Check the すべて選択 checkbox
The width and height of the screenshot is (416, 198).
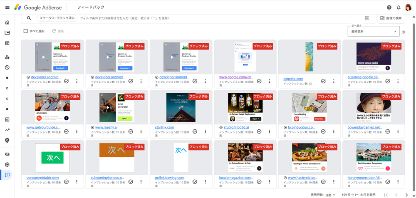tap(25, 31)
